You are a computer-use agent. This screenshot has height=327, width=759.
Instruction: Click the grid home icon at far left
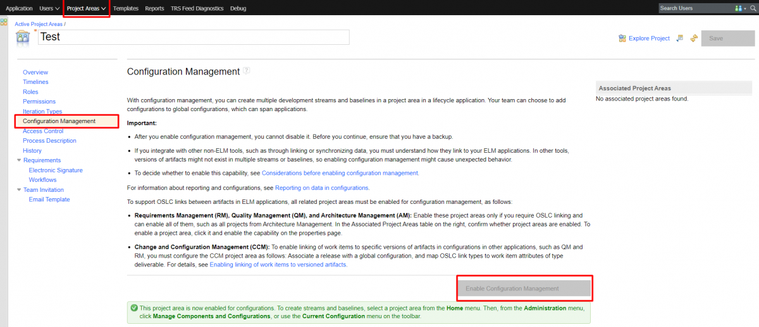pyautogui.click(x=4, y=22)
